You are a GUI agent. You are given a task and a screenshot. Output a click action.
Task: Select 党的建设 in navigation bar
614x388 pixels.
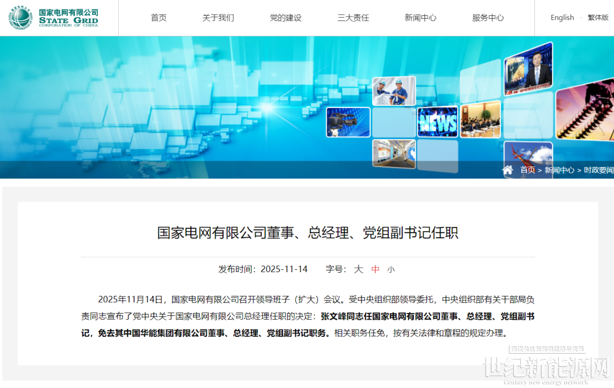285,18
